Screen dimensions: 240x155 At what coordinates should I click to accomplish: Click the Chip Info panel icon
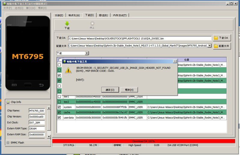tap(8, 102)
